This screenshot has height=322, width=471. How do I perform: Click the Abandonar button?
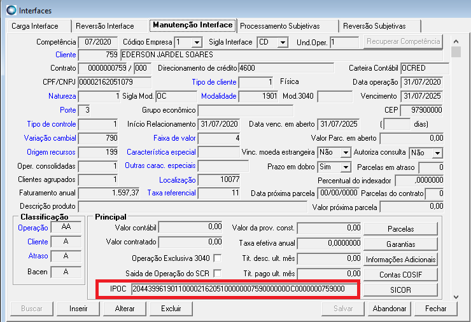(390, 309)
